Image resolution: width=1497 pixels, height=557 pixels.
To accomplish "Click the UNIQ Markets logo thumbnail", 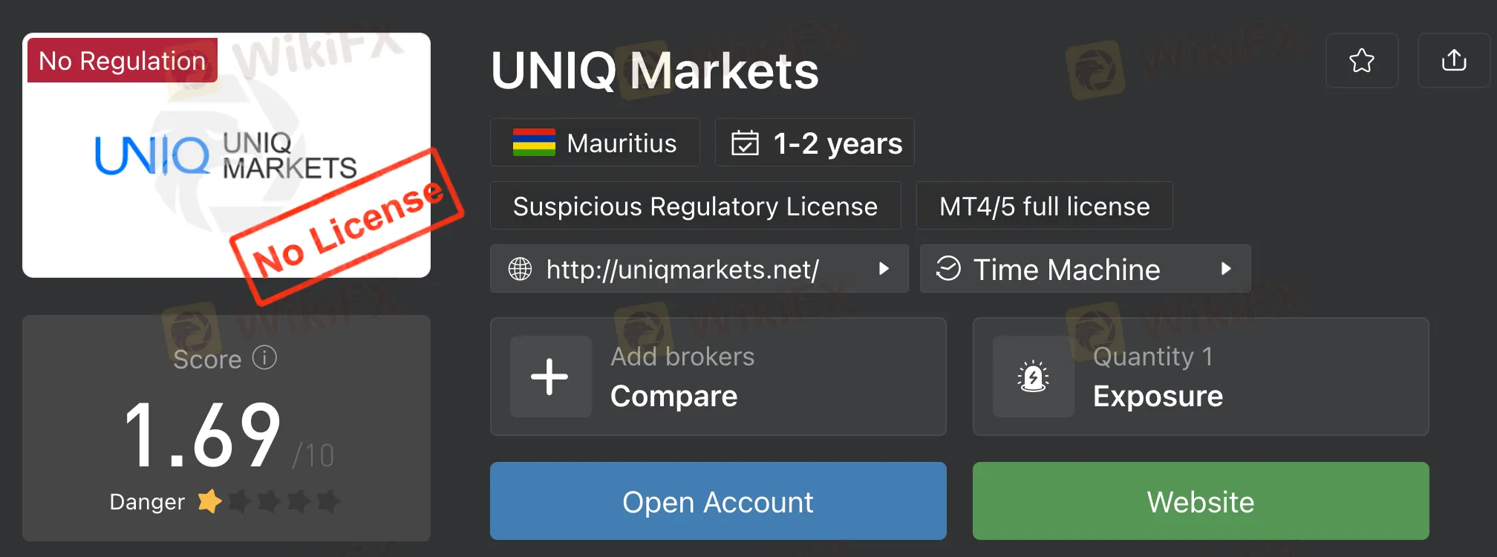I will click(226, 156).
